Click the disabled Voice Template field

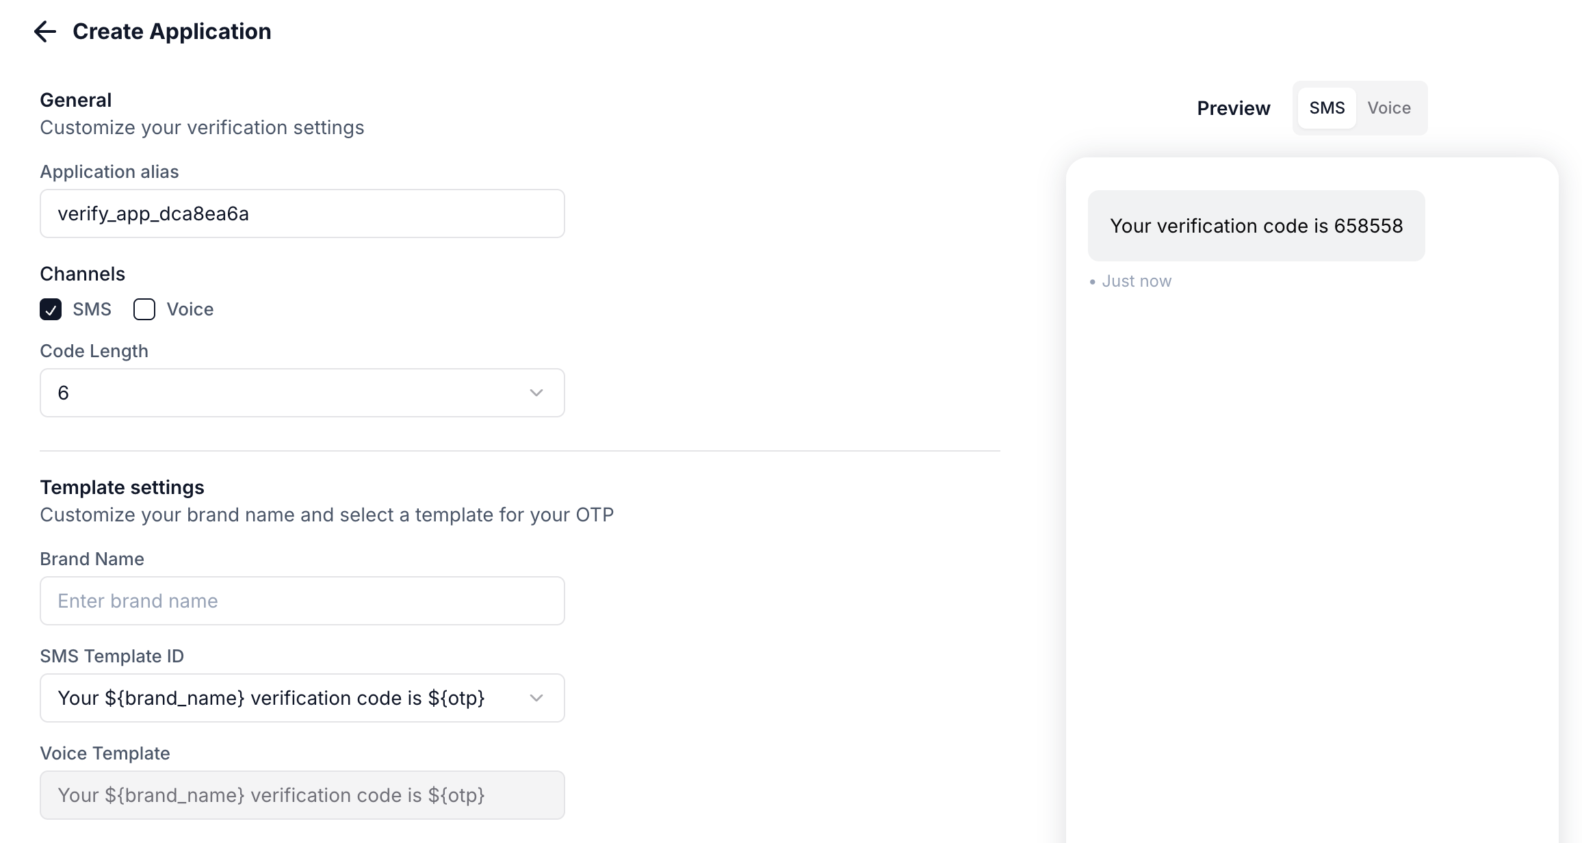click(301, 795)
